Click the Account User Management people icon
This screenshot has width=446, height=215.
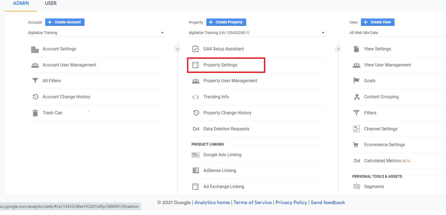click(35, 65)
